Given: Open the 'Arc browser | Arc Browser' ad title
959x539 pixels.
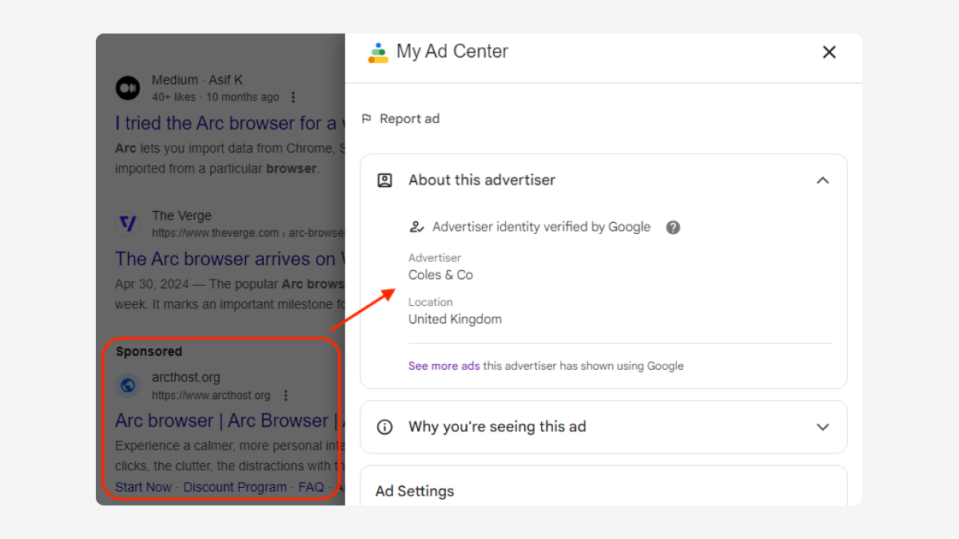Looking at the screenshot, I should coord(230,421).
